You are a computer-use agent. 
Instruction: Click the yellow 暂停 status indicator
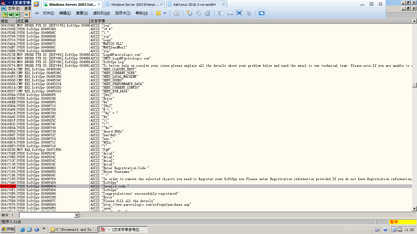pyautogui.click(x=403, y=222)
